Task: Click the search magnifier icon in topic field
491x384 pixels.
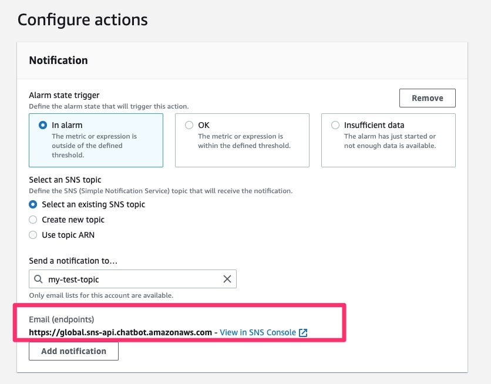Action: tap(38, 279)
